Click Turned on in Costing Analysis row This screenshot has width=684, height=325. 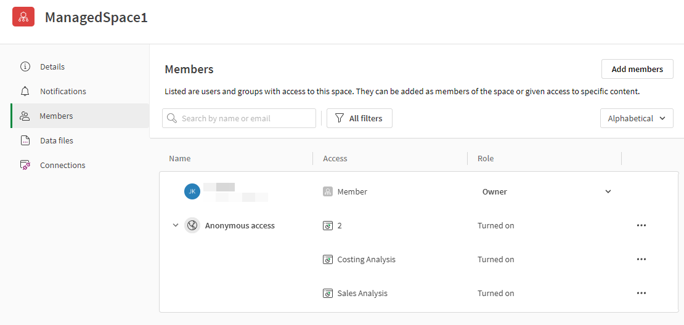pyautogui.click(x=496, y=260)
